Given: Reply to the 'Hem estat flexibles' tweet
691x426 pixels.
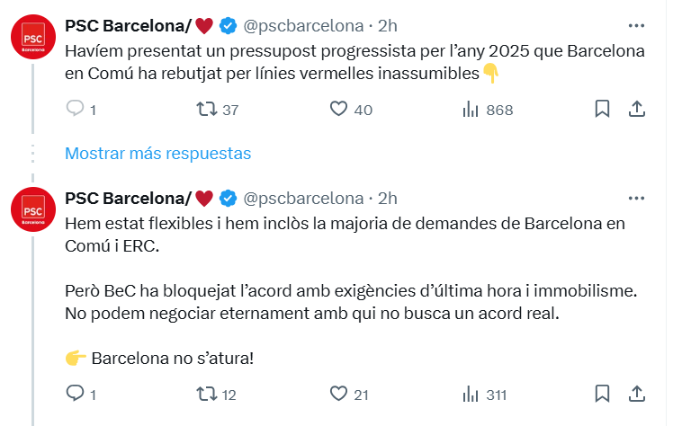Looking at the screenshot, I should [76, 394].
